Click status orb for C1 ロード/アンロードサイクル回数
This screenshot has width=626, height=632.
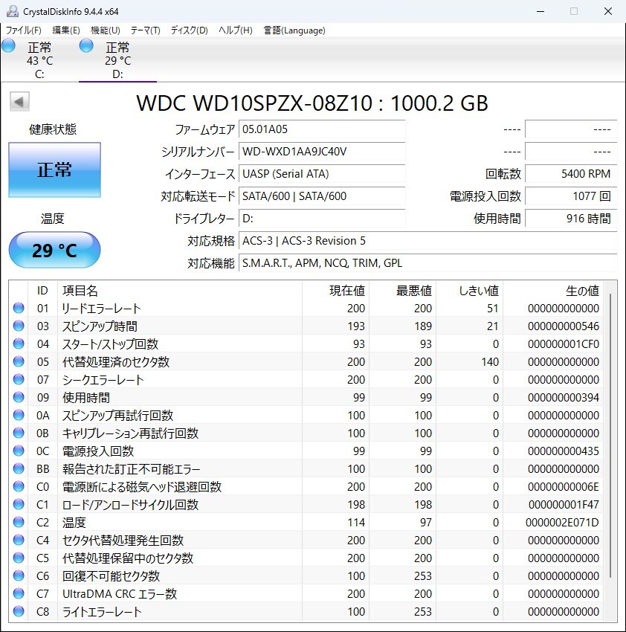[19, 504]
